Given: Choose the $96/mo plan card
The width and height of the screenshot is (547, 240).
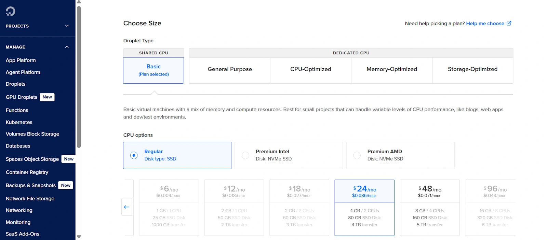Looking at the screenshot, I should [491, 208].
